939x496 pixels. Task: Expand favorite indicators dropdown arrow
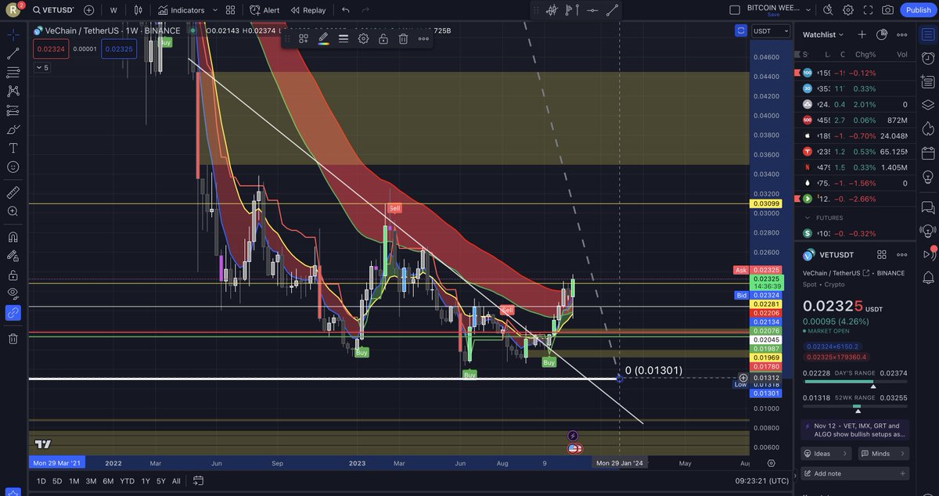(x=214, y=10)
